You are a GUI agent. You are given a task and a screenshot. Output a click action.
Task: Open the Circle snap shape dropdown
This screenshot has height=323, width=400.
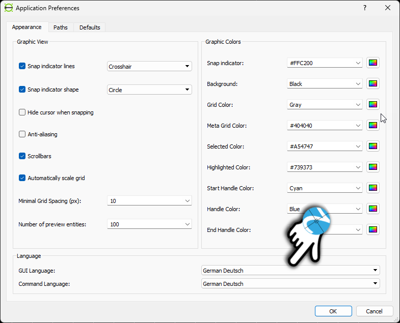click(149, 90)
